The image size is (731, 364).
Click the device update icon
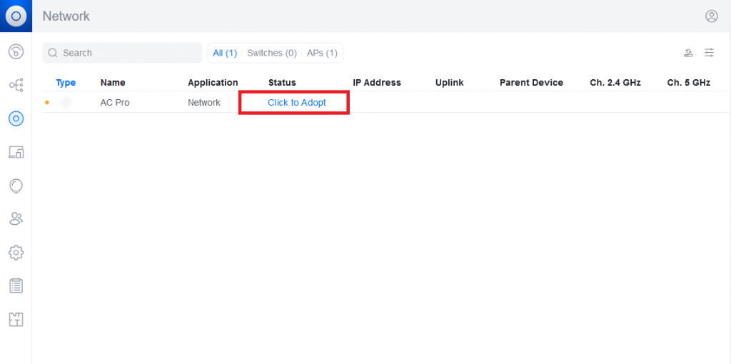(x=688, y=53)
